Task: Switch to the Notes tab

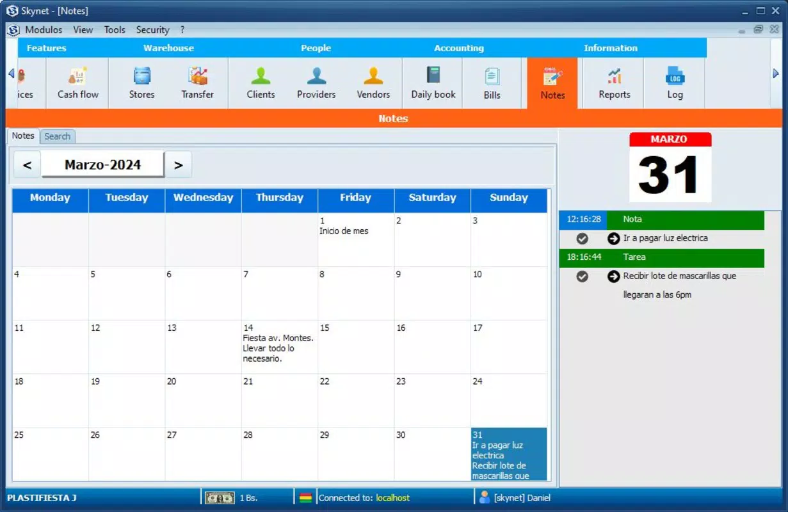Action: (x=23, y=136)
